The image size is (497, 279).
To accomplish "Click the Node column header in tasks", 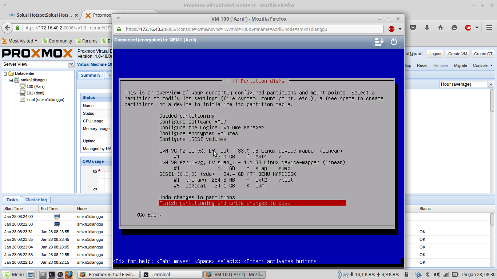I will coord(93,209).
